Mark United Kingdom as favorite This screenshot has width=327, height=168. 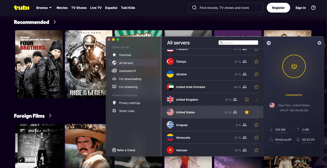click(247, 99)
